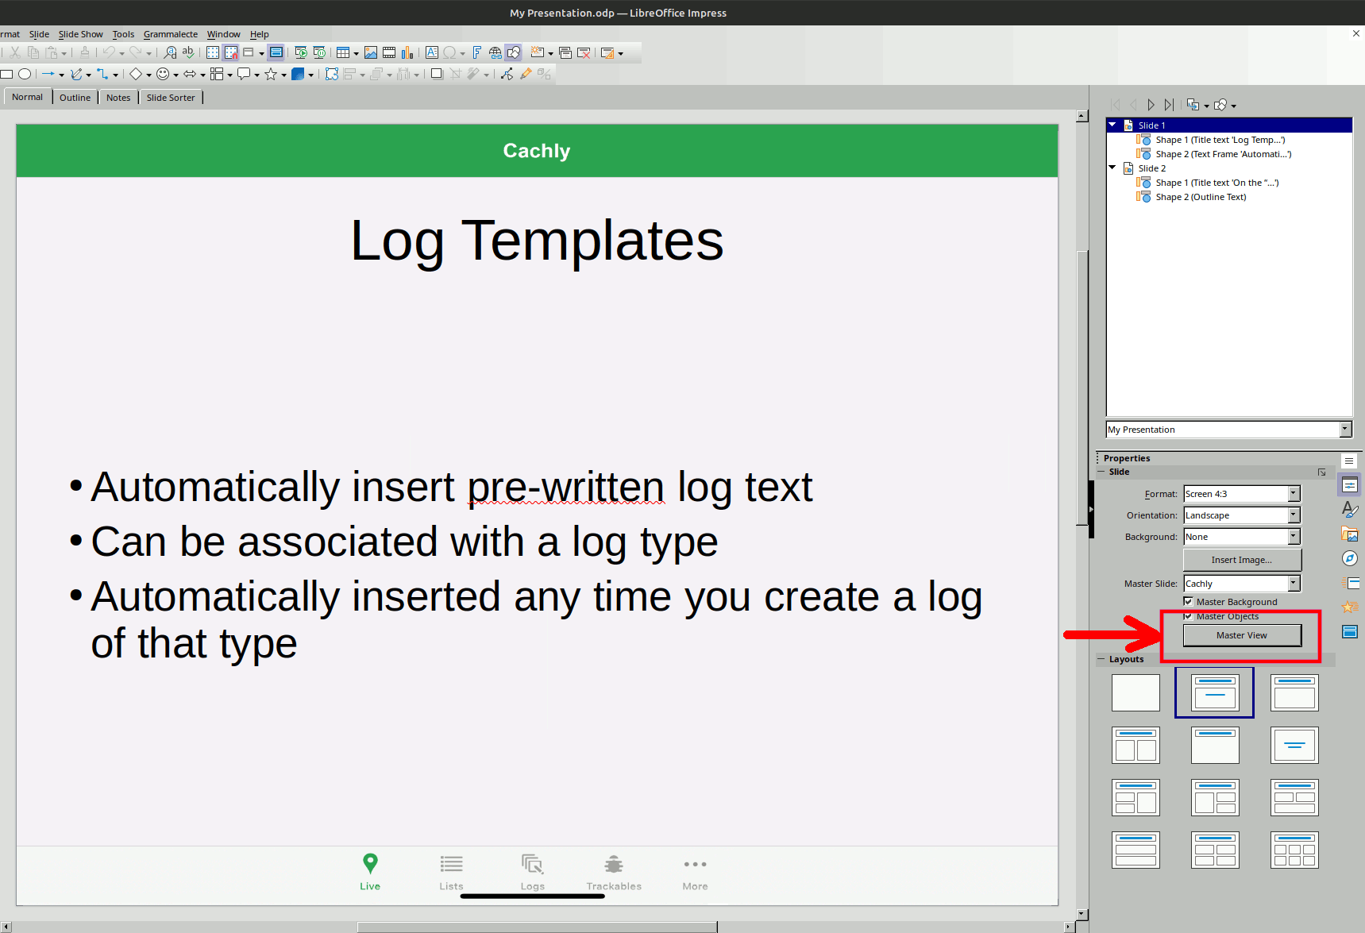The height and width of the screenshot is (933, 1365).
Task: Collapse the Slide 2 tree node
Action: pos(1112,168)
